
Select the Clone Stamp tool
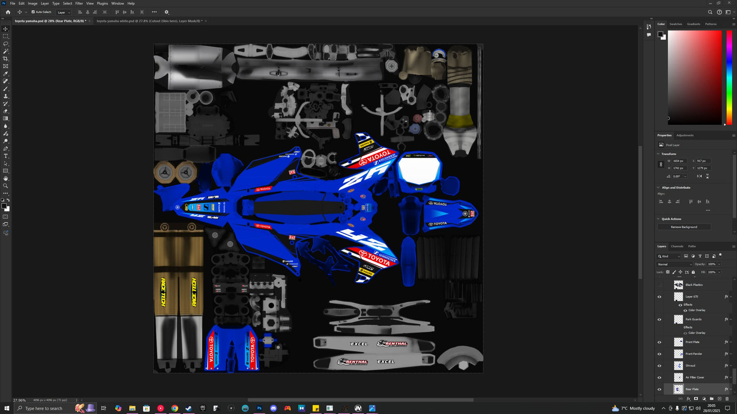coord(6,96)
